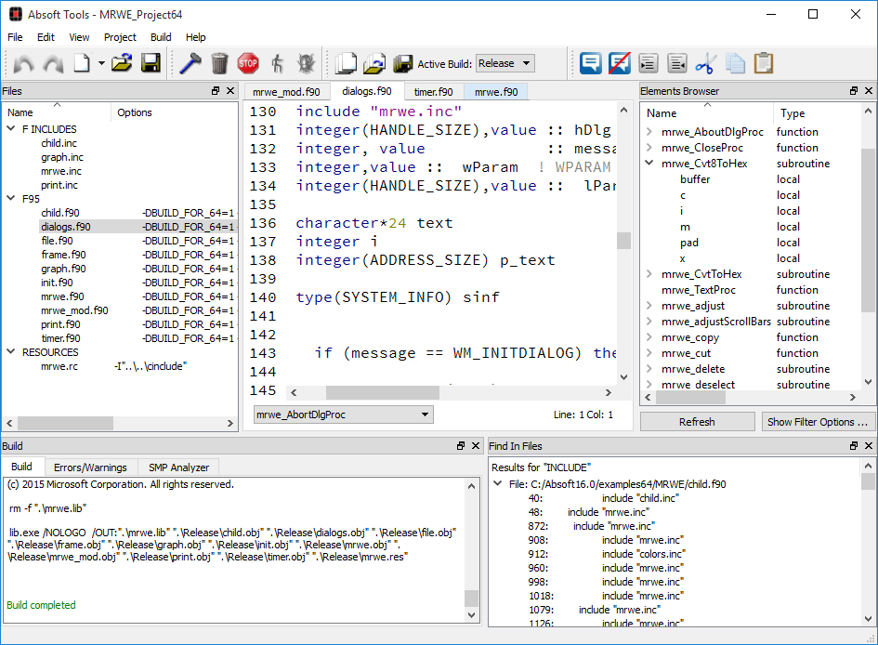Click the red Stop build icon
Image resolution: width=878 pixels, height=645 pixels.
[x=247, y=63]
